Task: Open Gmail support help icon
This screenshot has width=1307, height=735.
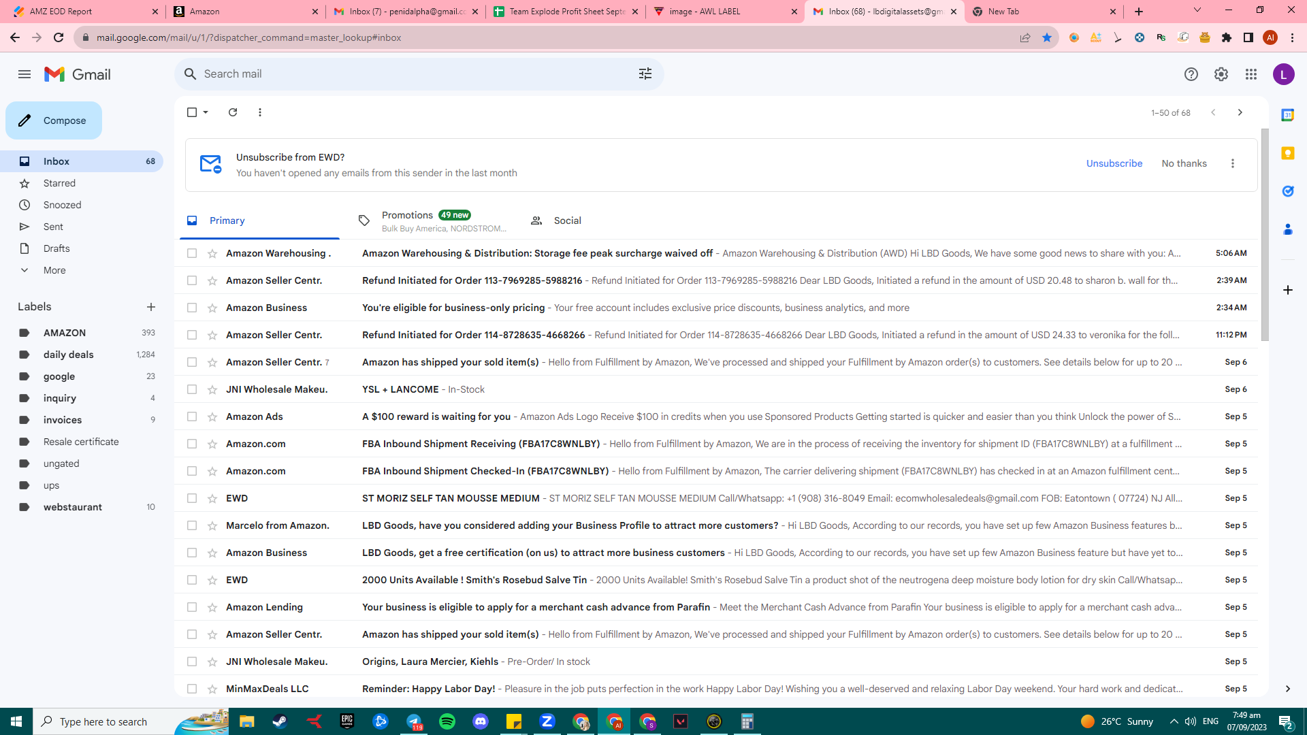Action: point(1191,74)
